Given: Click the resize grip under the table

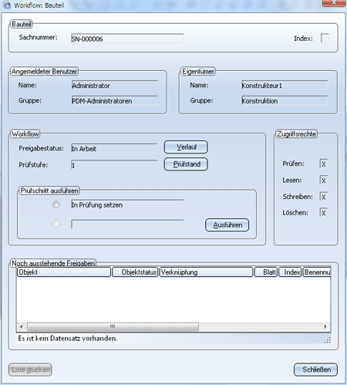Looking at the screenshot, I should click(x=328, y=340).
